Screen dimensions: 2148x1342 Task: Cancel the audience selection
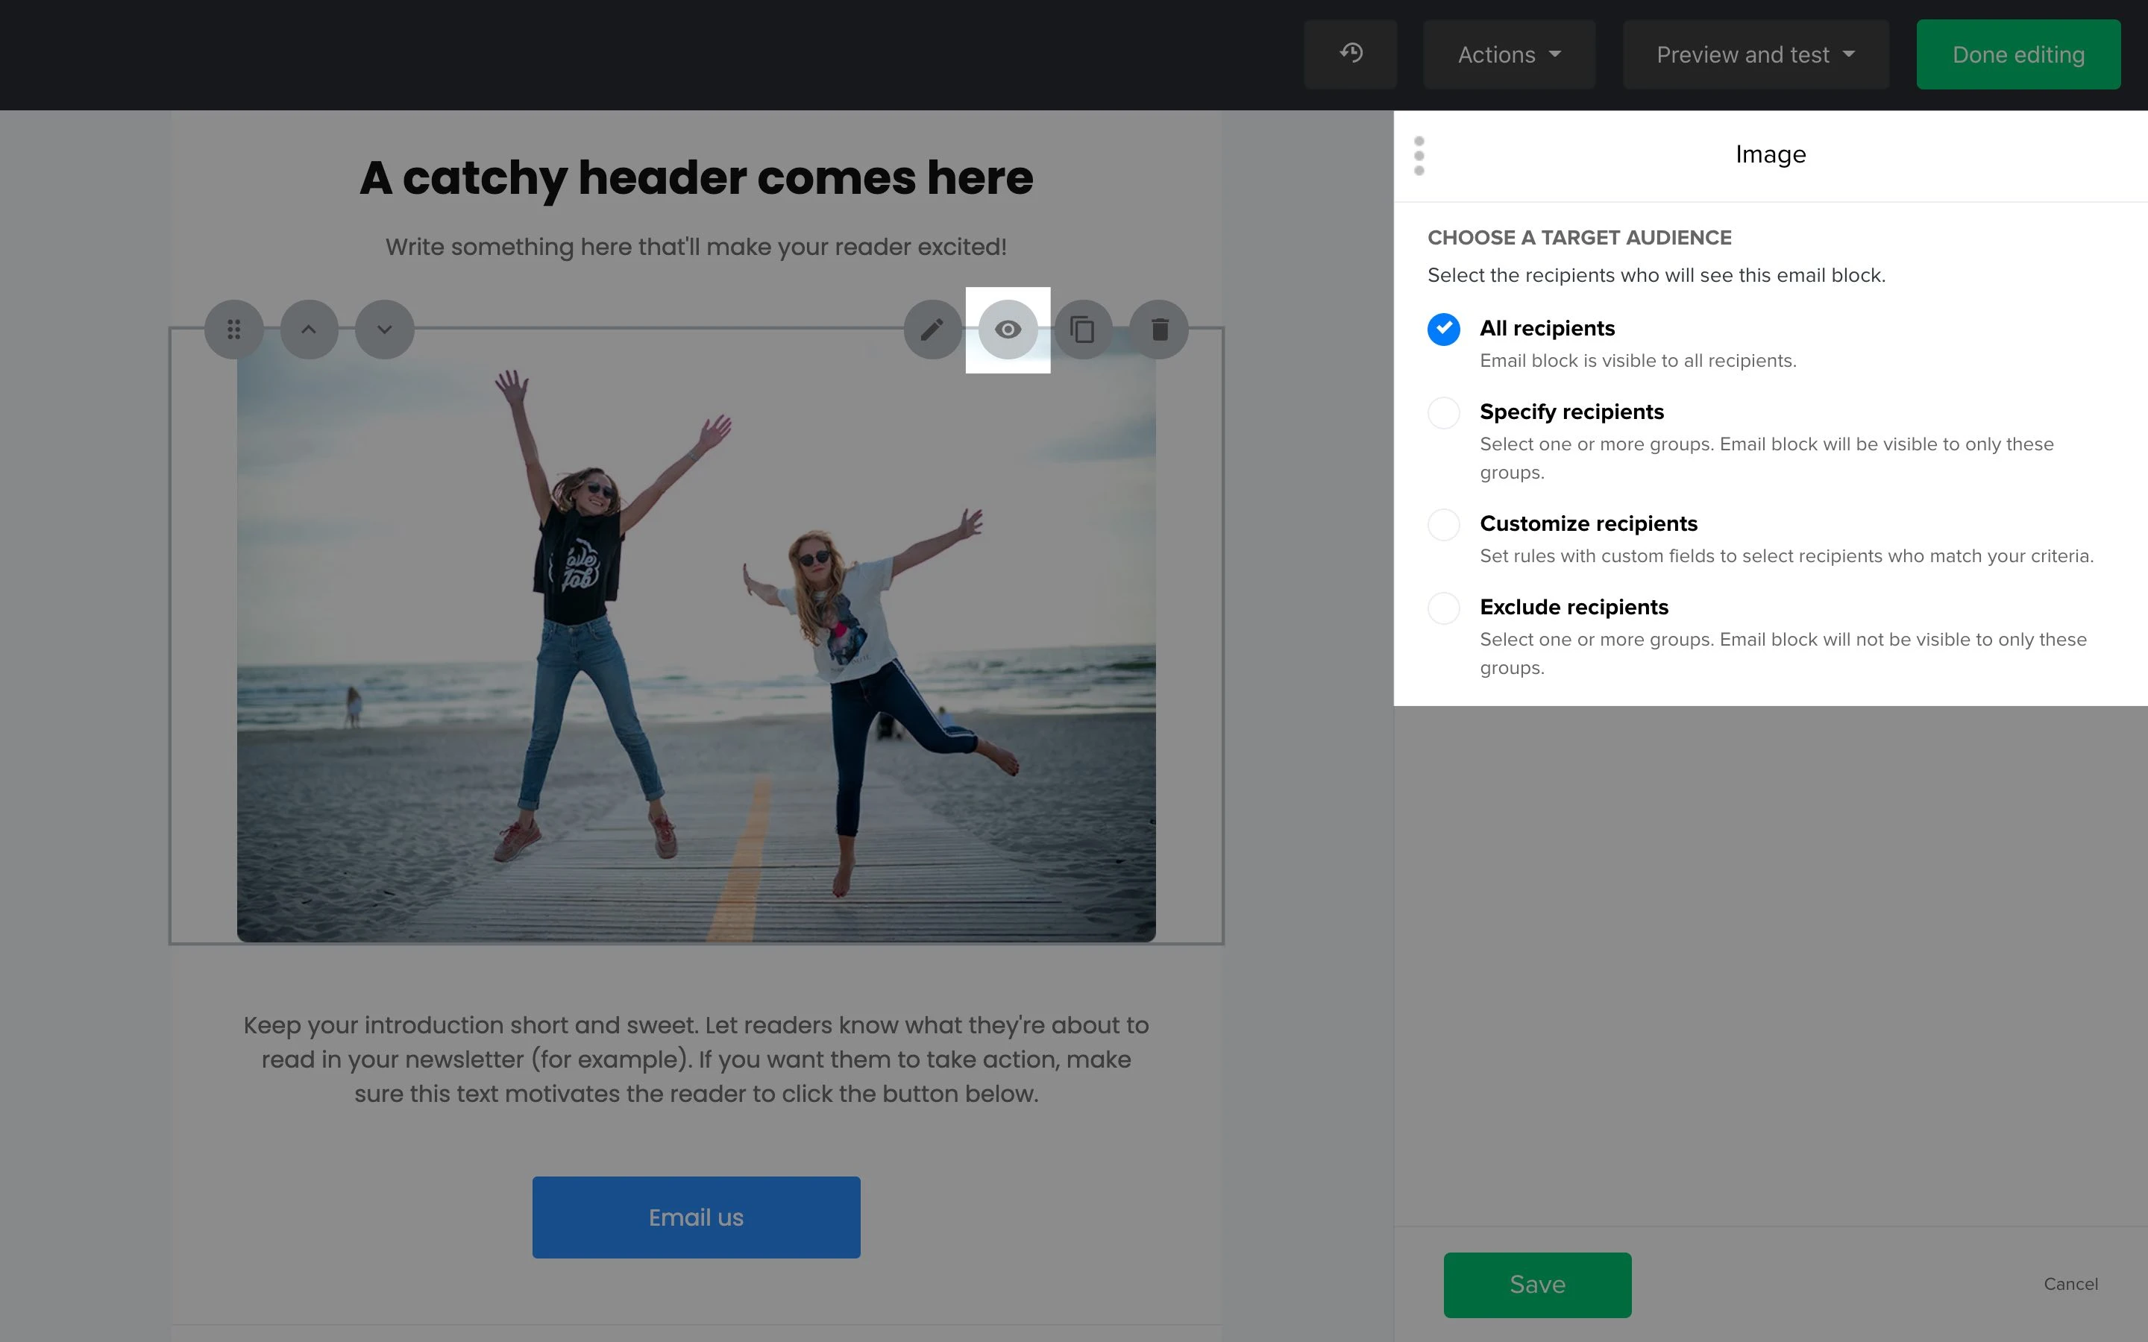click(x=2070, y=1285)
